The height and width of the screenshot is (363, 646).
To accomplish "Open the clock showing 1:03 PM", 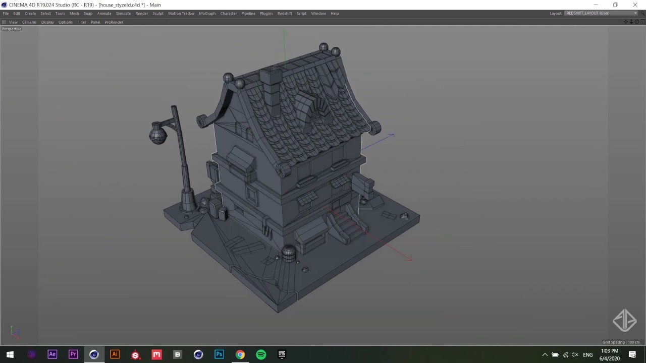I will (609, 354).
